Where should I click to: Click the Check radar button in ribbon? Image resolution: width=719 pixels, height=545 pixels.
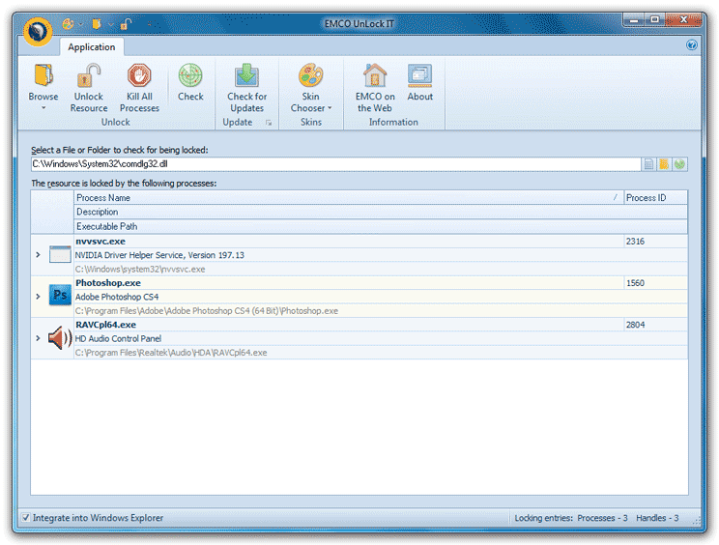[x=190, y=82]
